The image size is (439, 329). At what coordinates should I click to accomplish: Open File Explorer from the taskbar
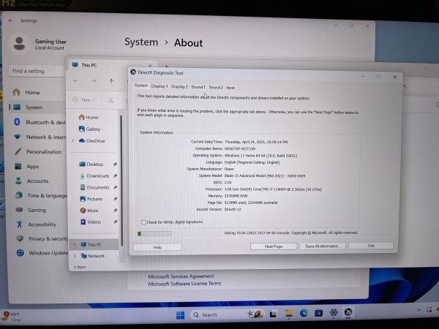pyautogui.click(x=289, y=314)
